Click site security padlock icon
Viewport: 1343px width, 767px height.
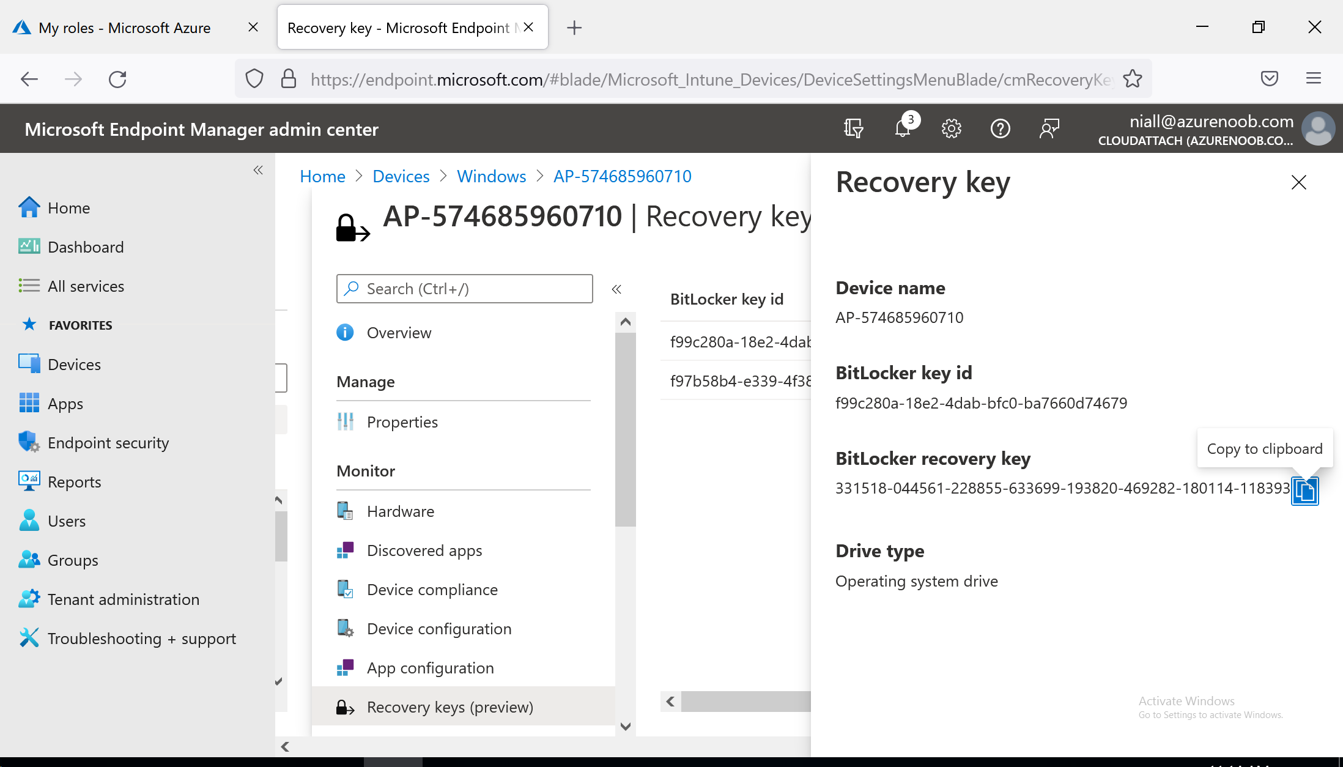[289, 79]
